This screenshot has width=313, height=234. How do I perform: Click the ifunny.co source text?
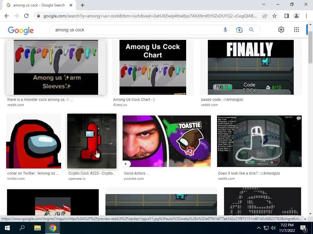[120, 105]
